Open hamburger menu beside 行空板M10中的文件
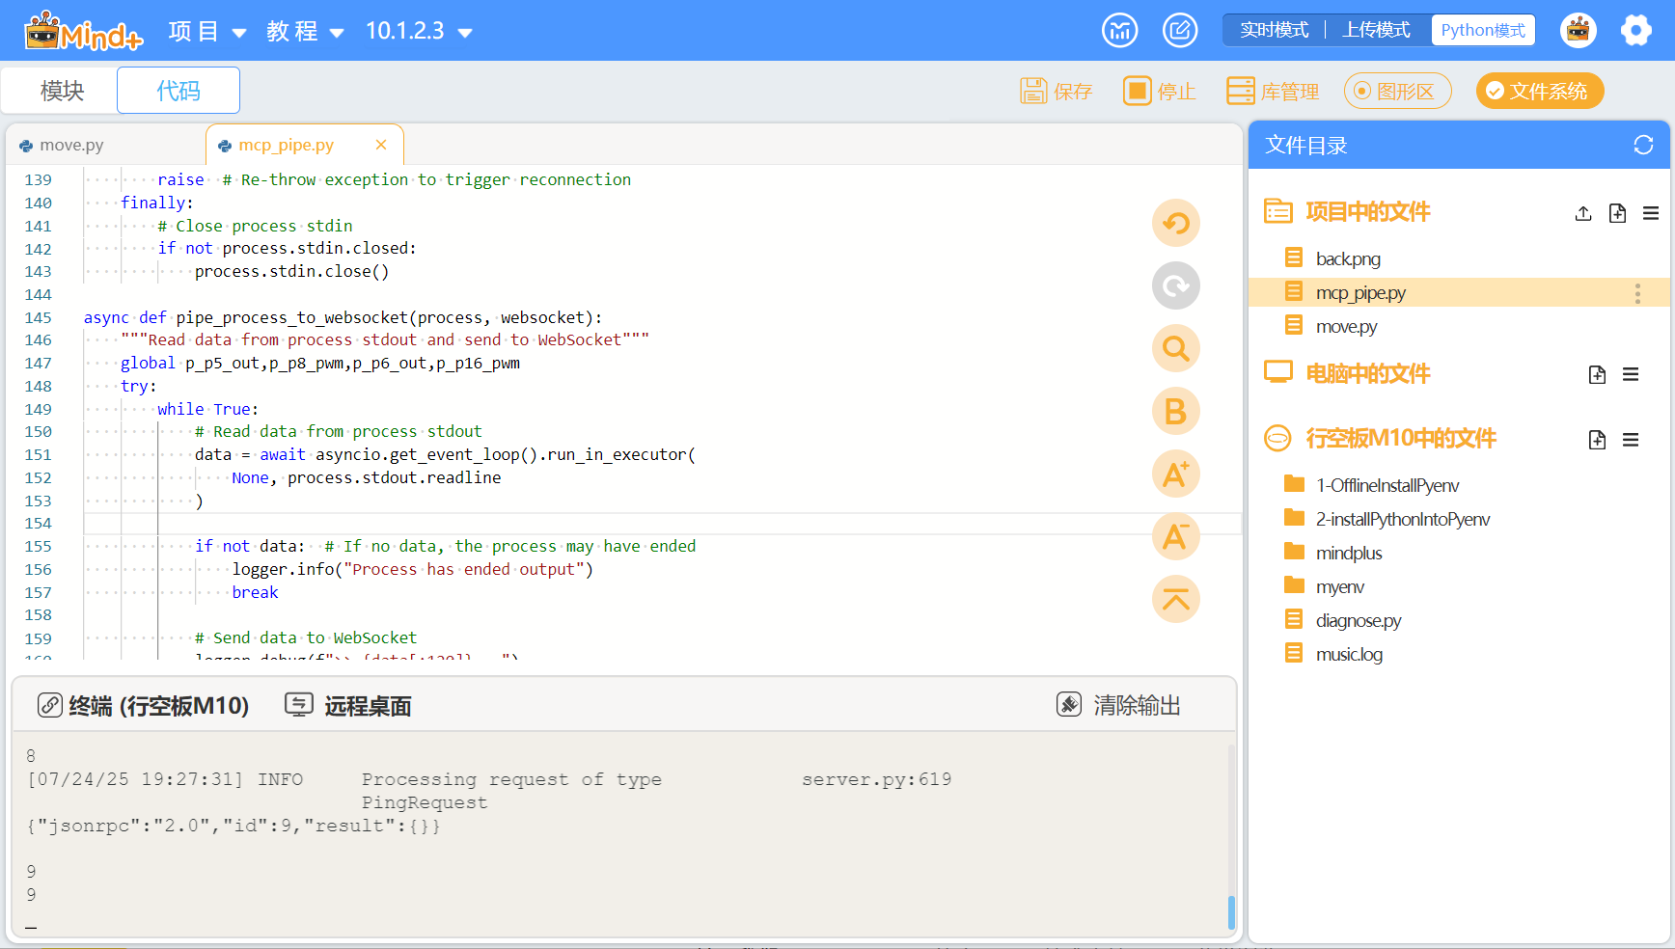 (1631, 440)
